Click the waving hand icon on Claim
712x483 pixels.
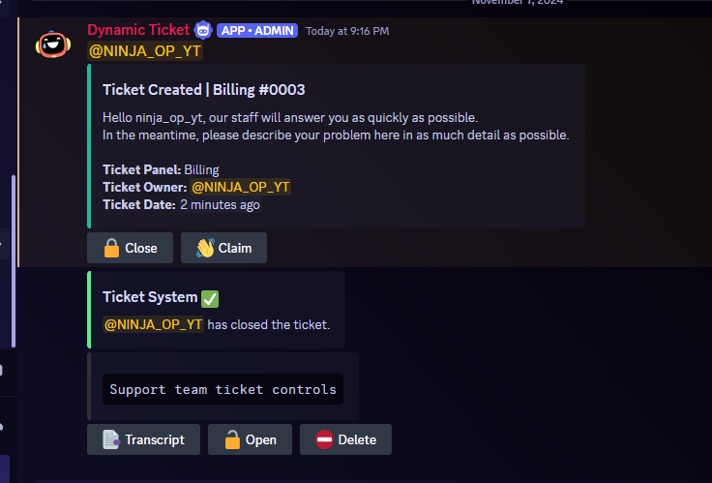tap(205, 248)
